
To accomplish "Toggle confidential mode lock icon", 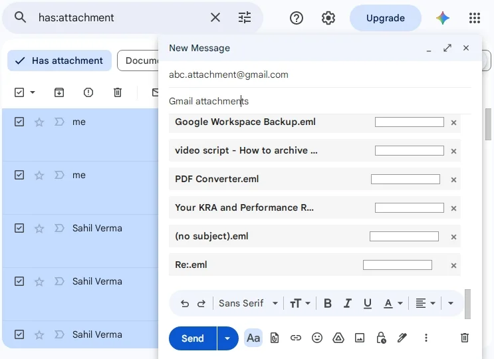I will coord(381,338).
